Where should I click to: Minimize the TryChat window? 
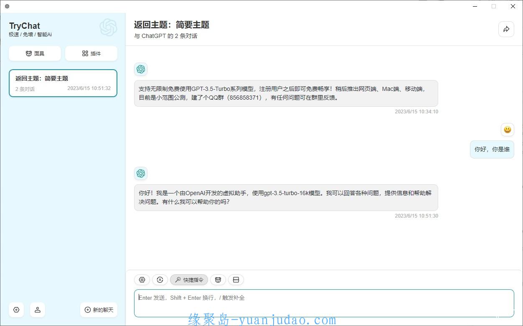pyautogui.click(x=475, y=6)
